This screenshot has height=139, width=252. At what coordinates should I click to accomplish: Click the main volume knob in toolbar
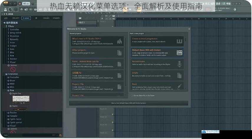pos(10,9)
